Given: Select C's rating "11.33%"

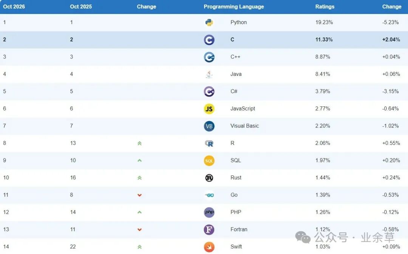Looking at the screenshot, I should (x=324, y=40).
